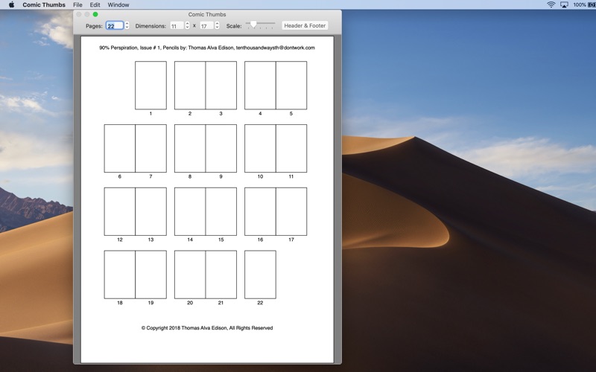Viewport: 596px width, 372px height.
Task: Open the Comic Thumbs application menu
Action: tap(44, 4)
